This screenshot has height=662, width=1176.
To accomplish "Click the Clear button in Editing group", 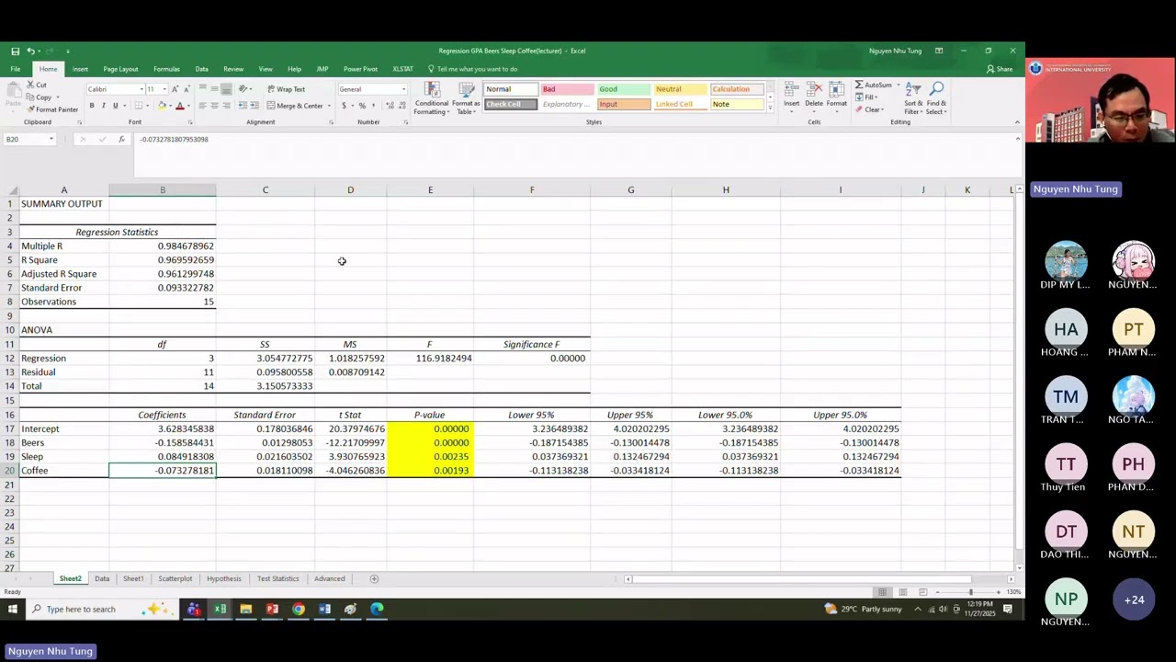I will (x=869, y=109).
